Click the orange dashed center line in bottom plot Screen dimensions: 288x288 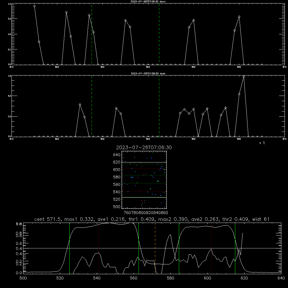(x=155, y=248)
